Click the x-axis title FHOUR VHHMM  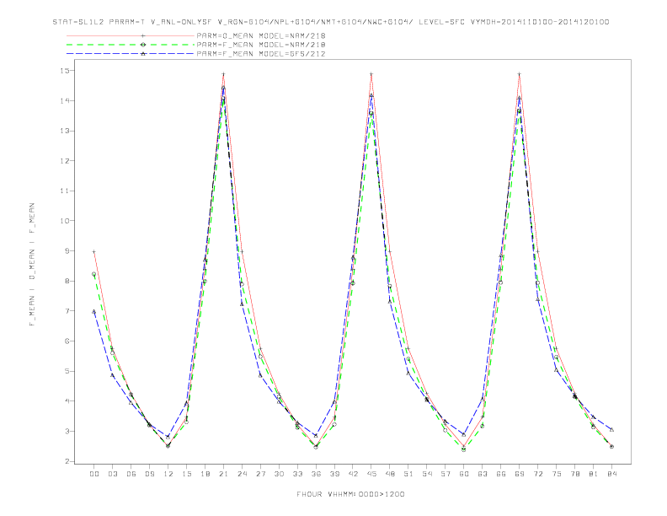[x=350, y=494]
